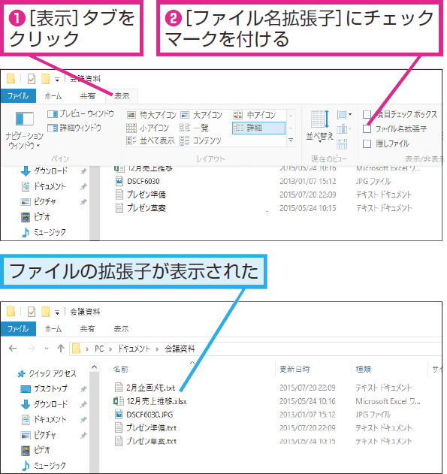Enable the 詳細ウィンドウ pane
447x474 pixels.
tap(74, 128)
